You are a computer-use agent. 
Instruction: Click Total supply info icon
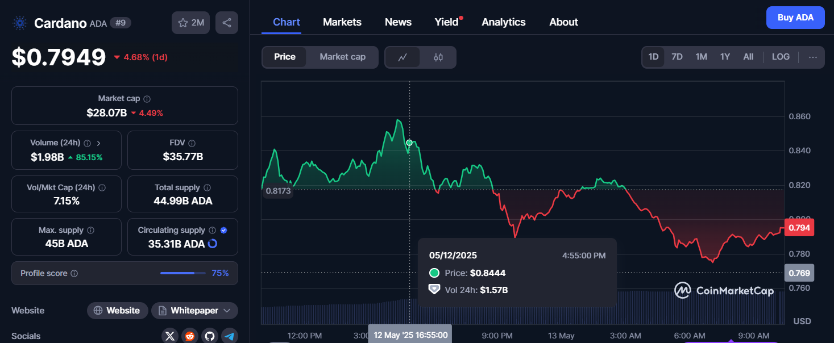point(207,187)
